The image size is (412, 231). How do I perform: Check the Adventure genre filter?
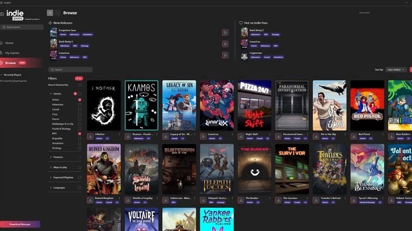click(x=80, y=105)
